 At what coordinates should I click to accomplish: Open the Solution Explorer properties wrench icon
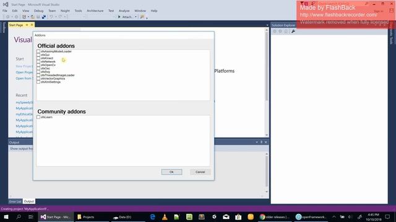click(293, 31)
